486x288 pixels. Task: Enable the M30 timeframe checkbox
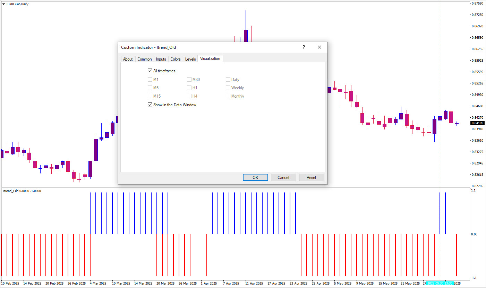[x=189, y=80]
